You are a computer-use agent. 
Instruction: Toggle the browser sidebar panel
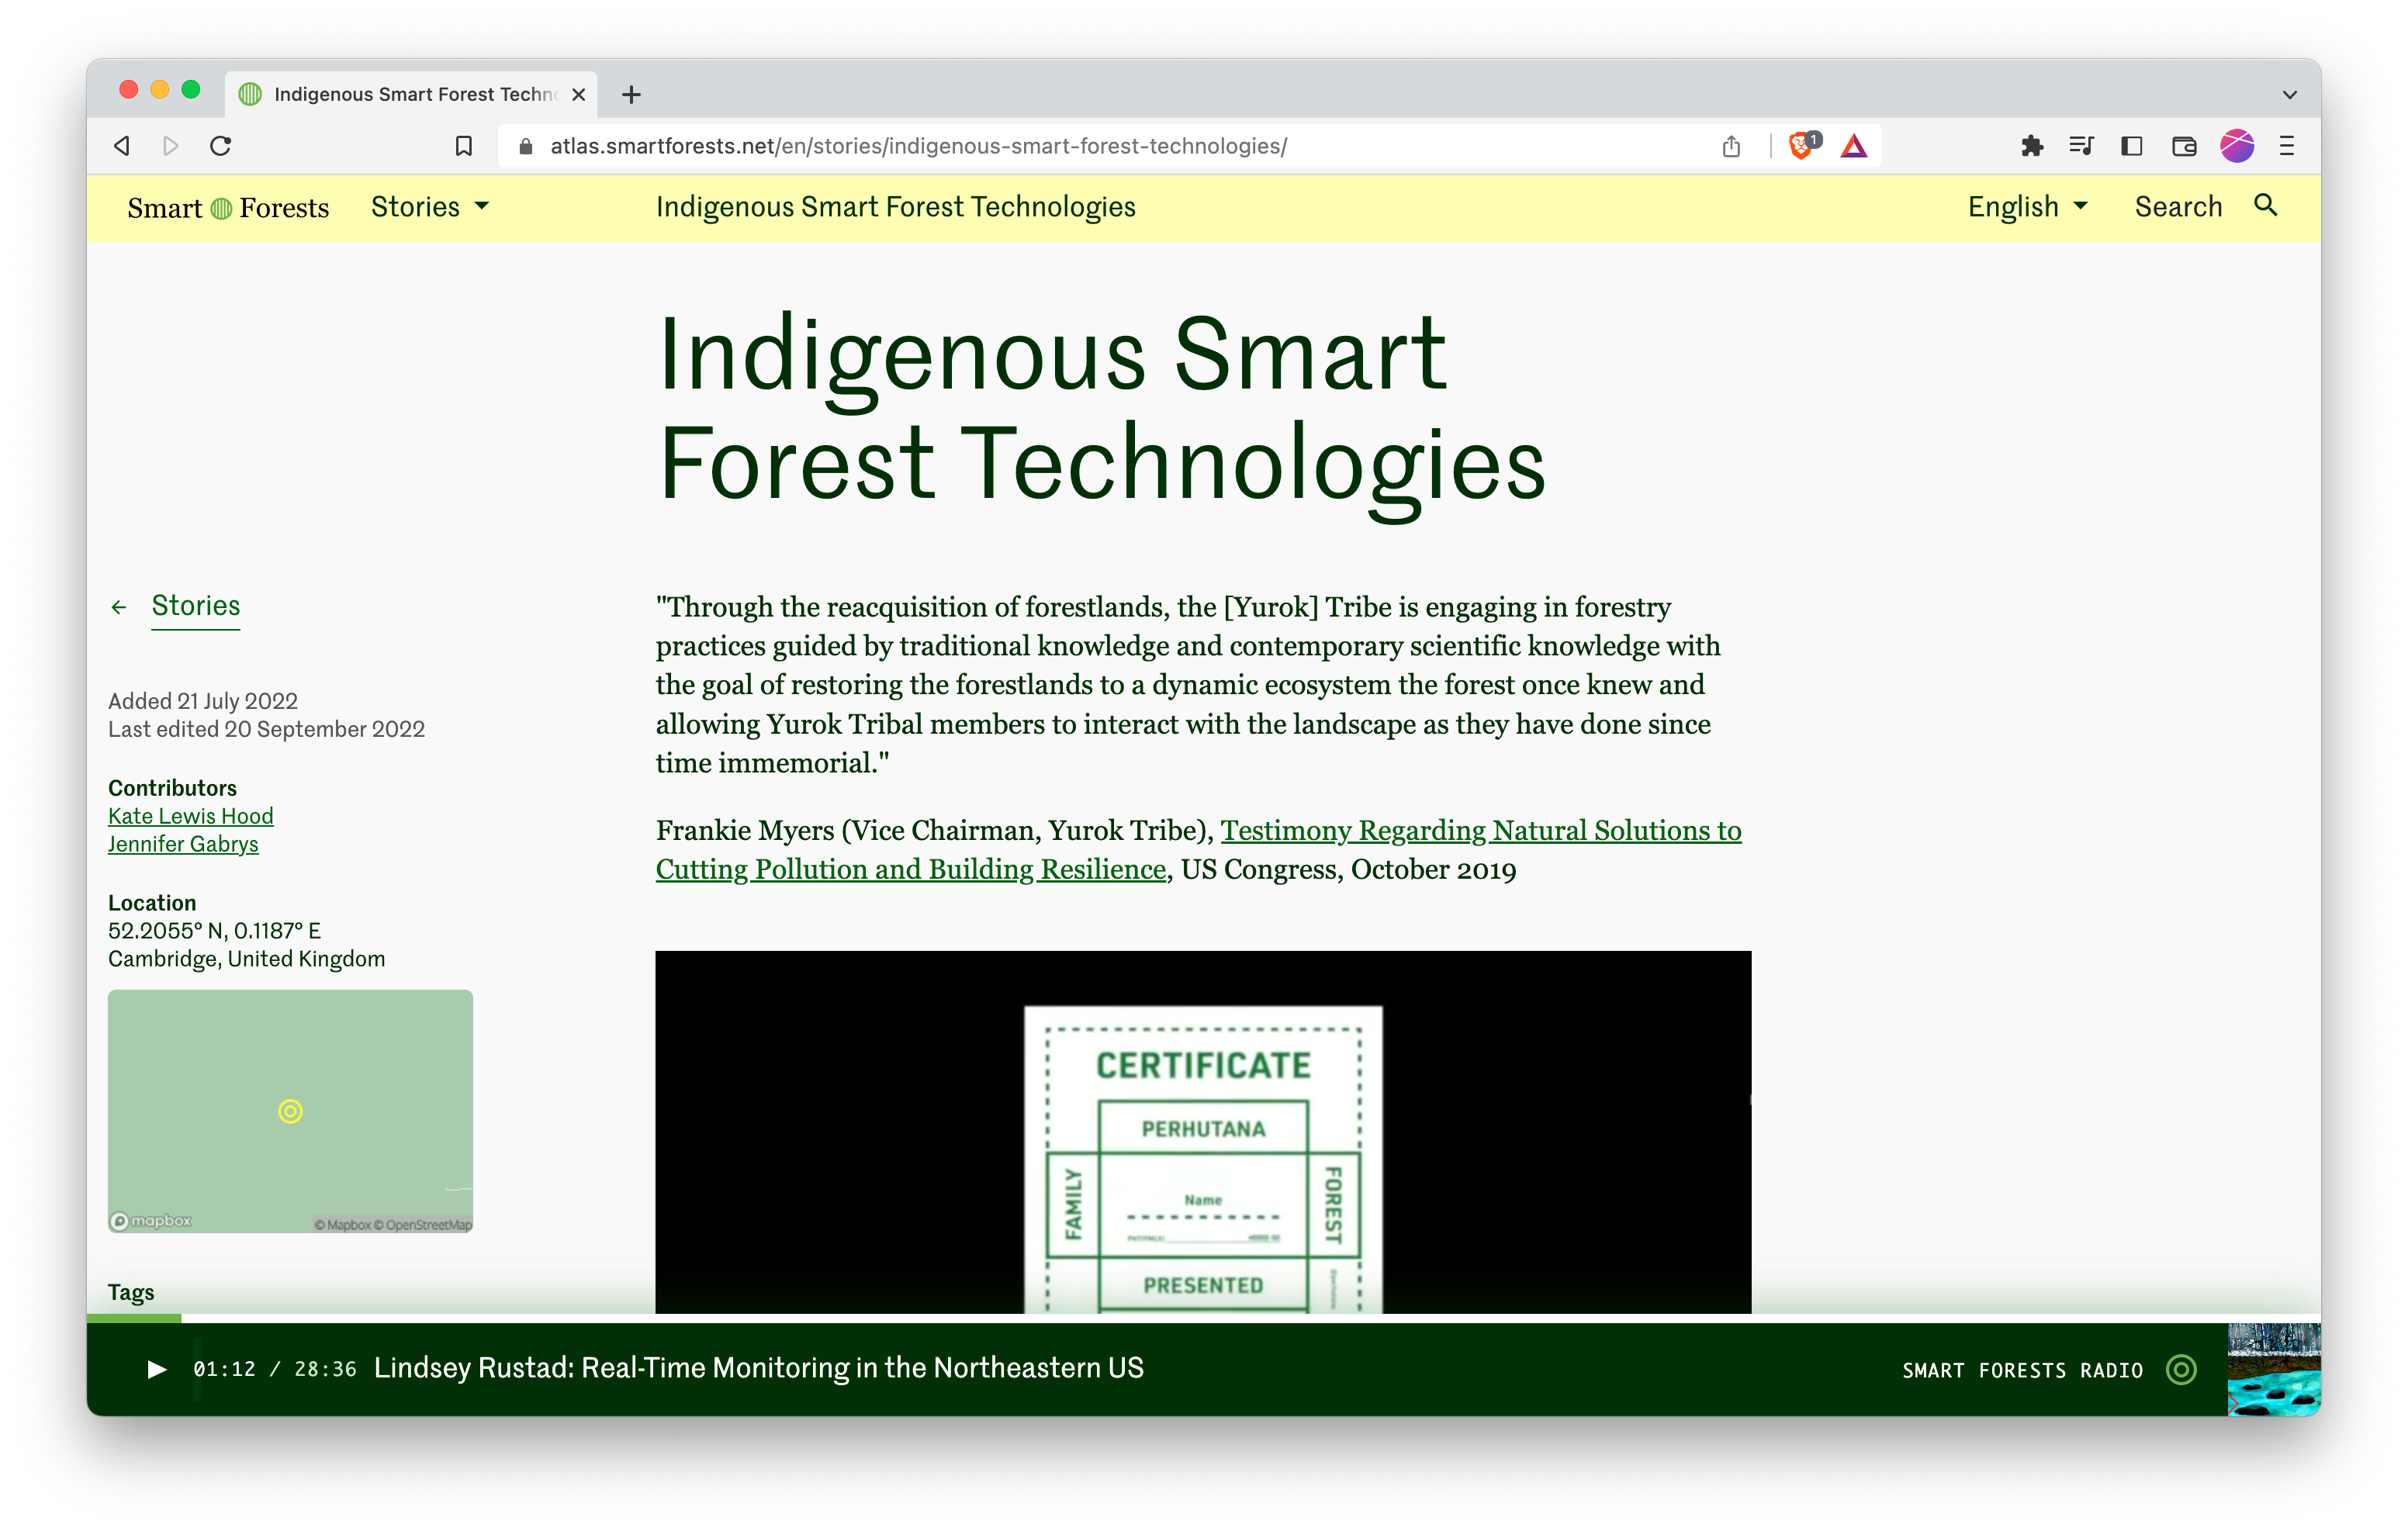2131,146
